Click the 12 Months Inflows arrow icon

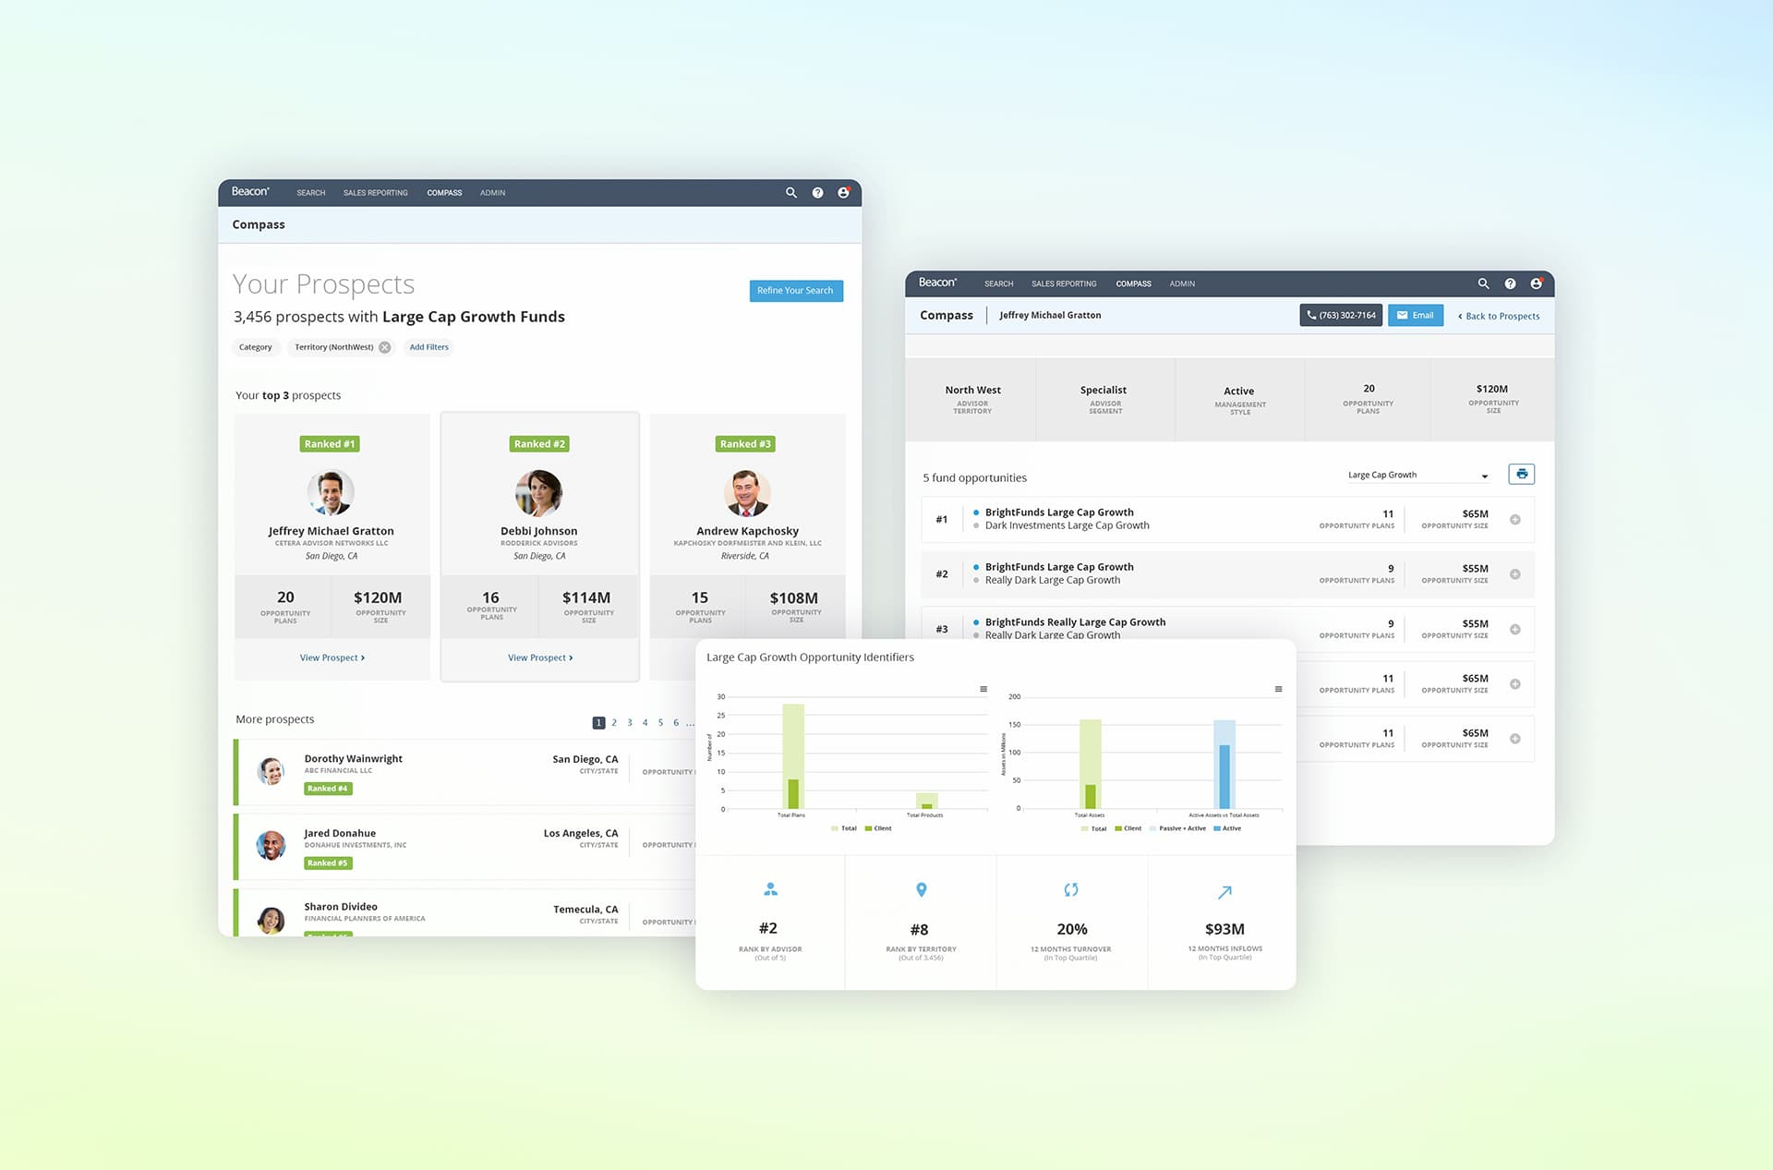[x=1224, y=892]
